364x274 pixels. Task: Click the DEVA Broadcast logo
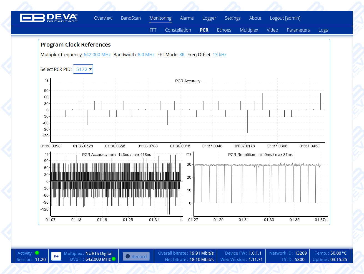49,18
